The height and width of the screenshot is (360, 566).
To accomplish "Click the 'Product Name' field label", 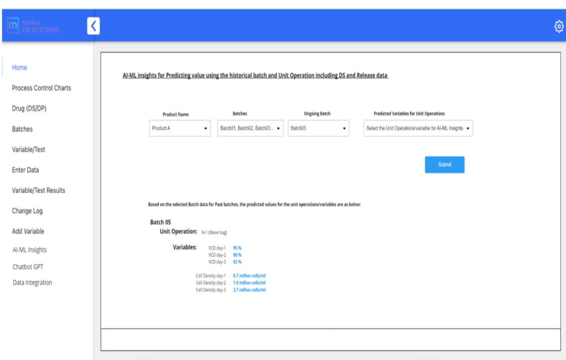I will [176, 114].
